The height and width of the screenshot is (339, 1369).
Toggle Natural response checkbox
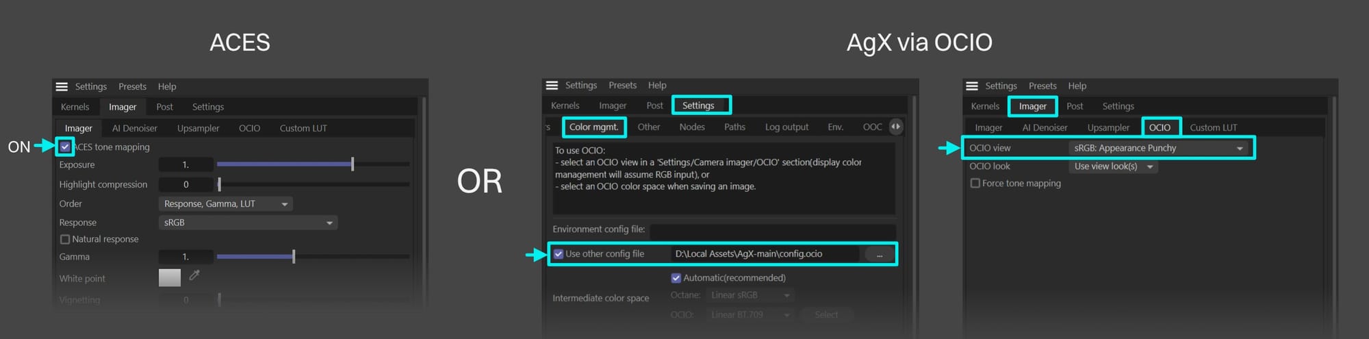(65, 239)
